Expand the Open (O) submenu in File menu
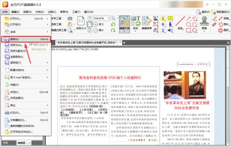This screenshot has height=147, width=231. coord(47,18)
